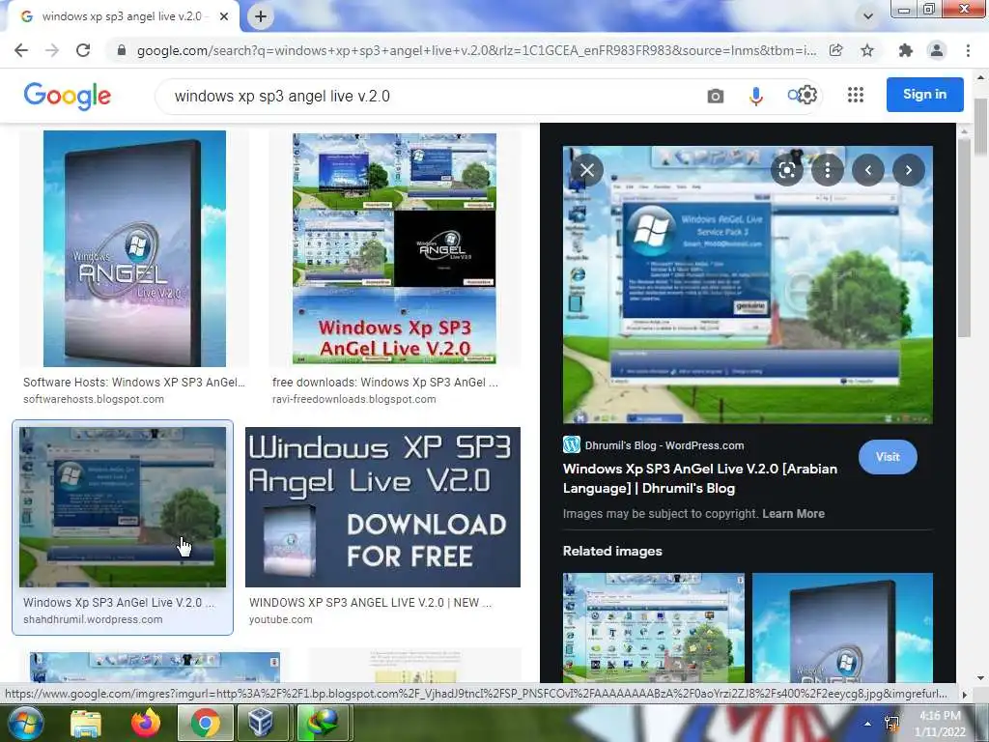Open Chrome's three-dot menu
Image resolution: width=989 pixels, height=742 pixels.
click(x=968, y=50)
